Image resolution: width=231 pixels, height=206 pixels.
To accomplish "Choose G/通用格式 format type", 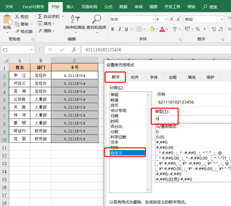I will [x=166, y=126].
